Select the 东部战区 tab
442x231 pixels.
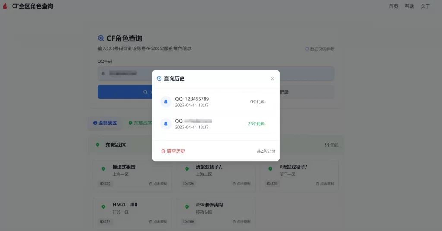tap(140, 123)
